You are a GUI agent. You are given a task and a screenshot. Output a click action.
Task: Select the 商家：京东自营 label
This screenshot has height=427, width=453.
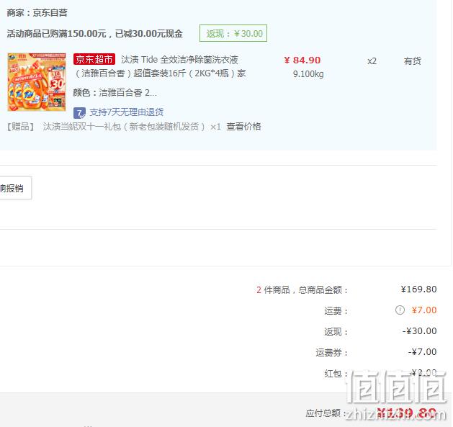pyautogui.click(x=37, y=13)
